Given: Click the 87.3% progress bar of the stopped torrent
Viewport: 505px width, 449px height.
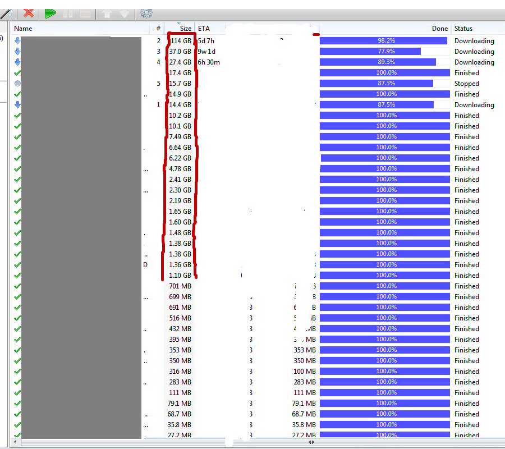Looking at the screenshot, I should [x=385, y=83].
